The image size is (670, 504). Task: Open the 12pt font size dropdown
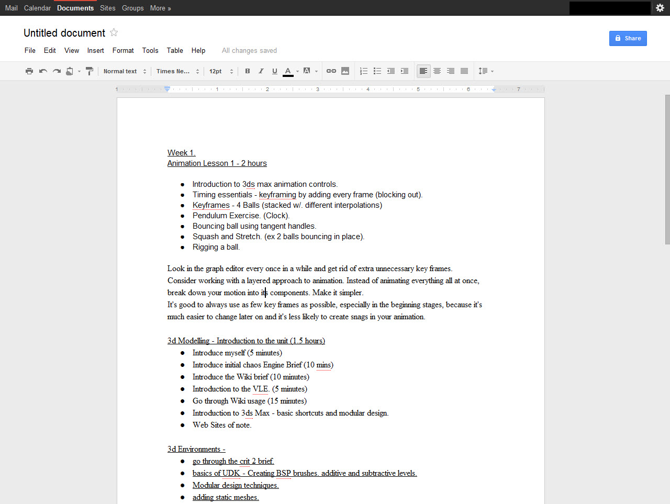(x=221, y=71)
